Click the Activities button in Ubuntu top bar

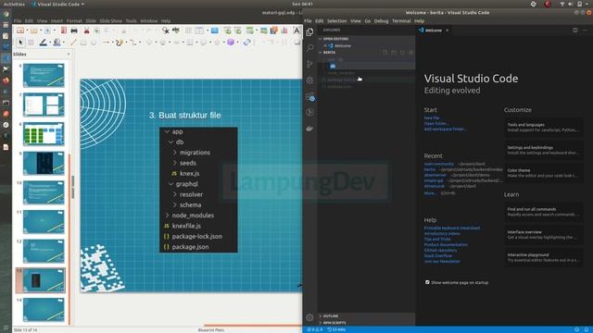14,4
